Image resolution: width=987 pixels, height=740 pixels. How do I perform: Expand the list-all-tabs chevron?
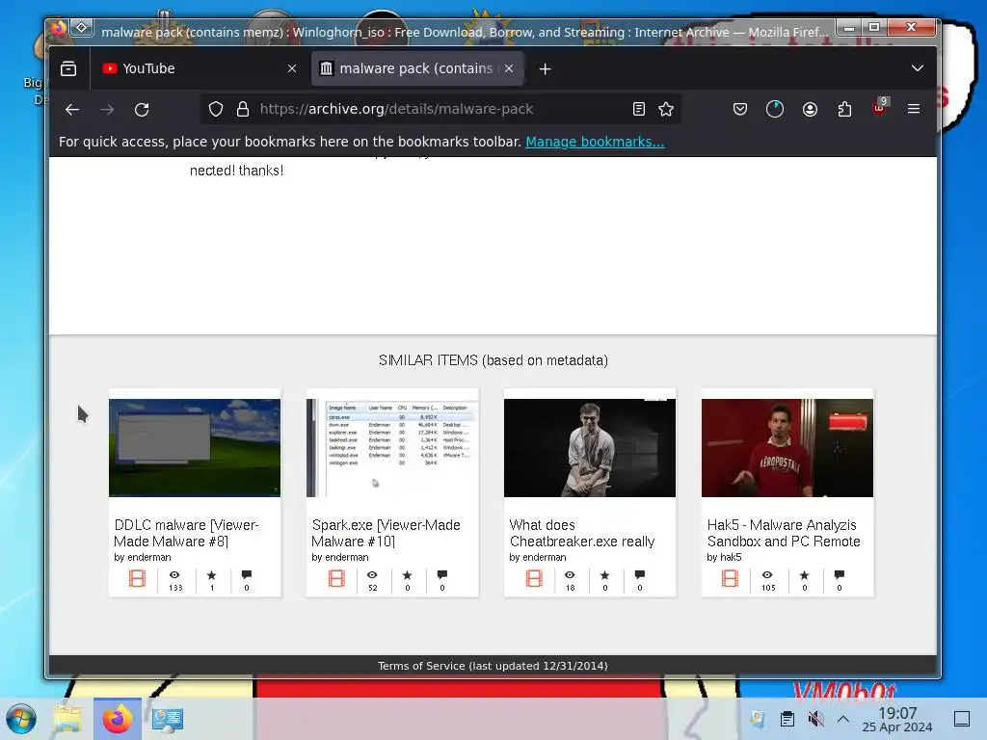pyautogui.click(x=918, y=68)
